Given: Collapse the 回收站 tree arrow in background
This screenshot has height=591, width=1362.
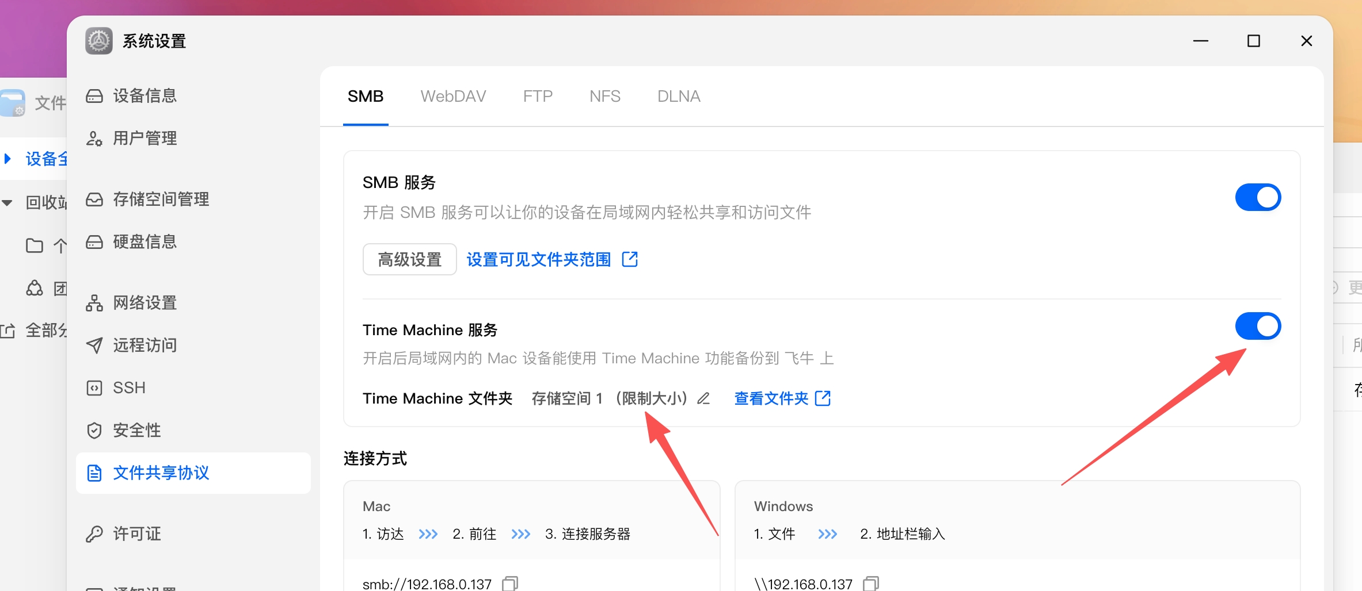Looking at the screenshot, I should coord(7,202).
